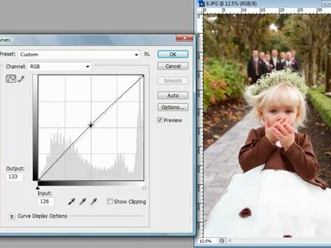The width and height of the screenshot is (331, 248).
Task: Pick the gray point eyedropper
Action: (x=83, y=201)
